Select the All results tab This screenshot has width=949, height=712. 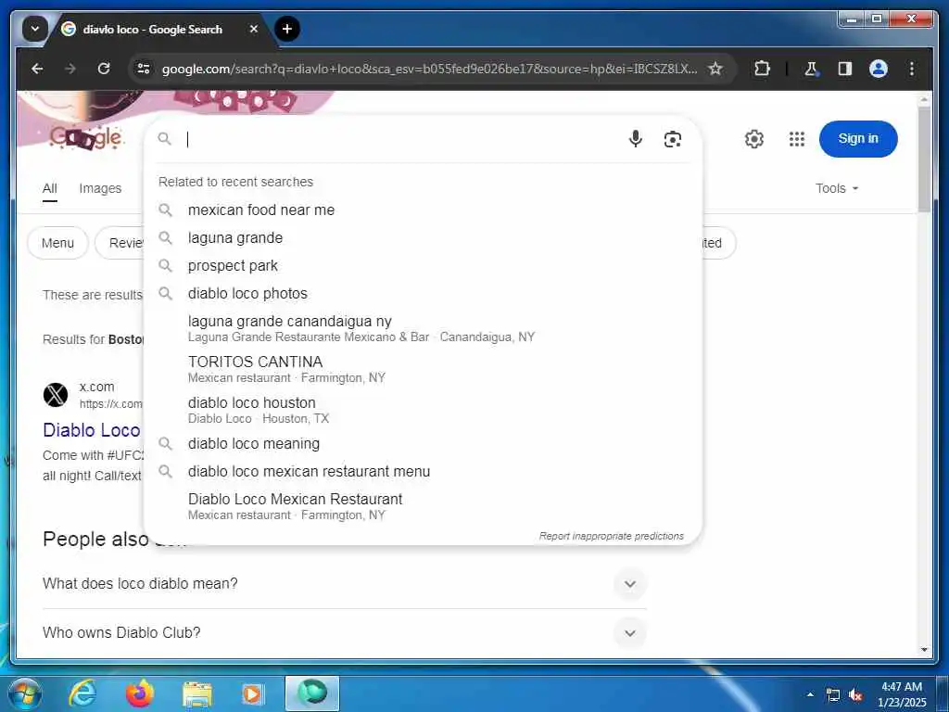[x=50, y=189]
